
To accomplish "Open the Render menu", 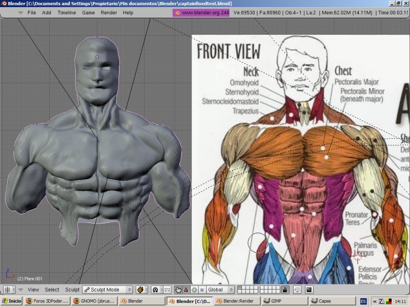I will click(109, 12).
